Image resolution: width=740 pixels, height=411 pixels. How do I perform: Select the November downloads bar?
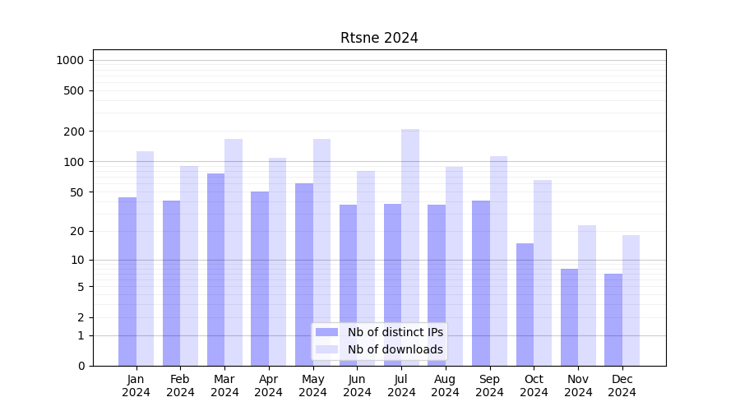tap(587, 295)
